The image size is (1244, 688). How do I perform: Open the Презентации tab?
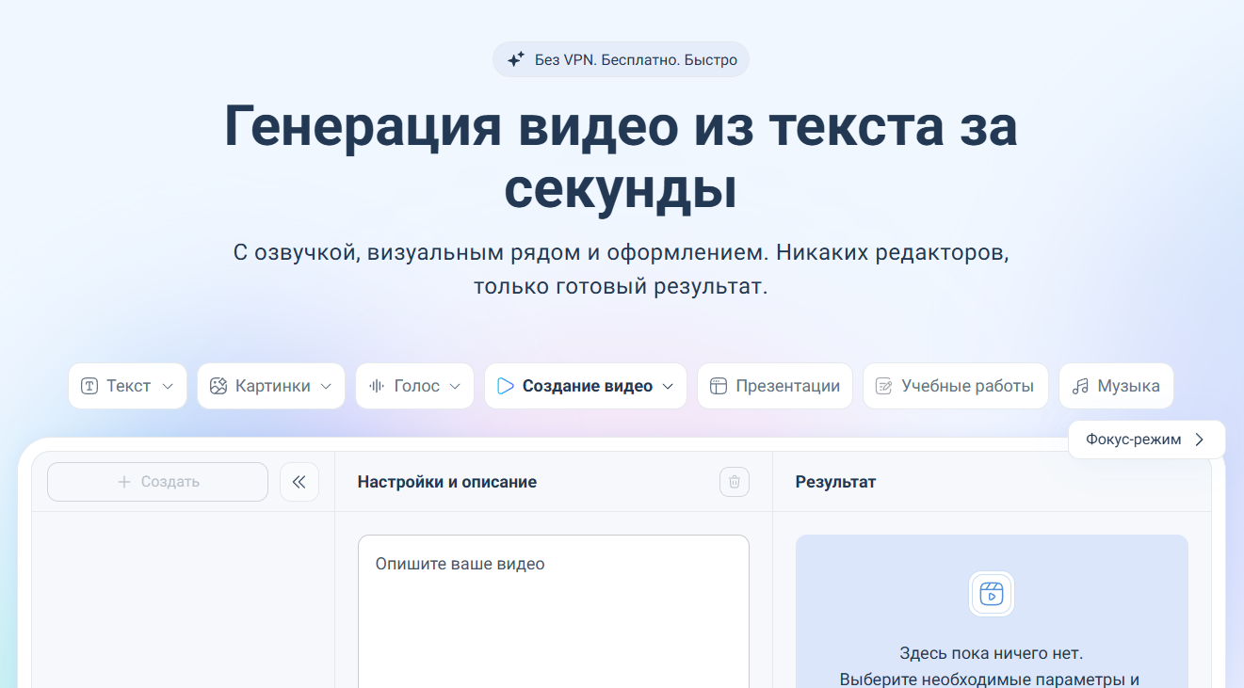774,386
